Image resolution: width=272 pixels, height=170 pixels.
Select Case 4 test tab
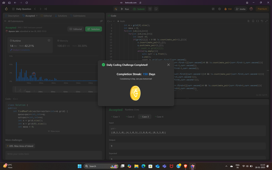159,117
